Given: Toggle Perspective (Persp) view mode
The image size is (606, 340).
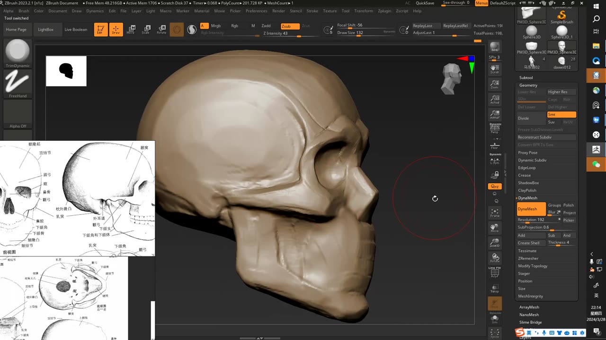Looking at the screenshot, I should (x=495, y=129).
